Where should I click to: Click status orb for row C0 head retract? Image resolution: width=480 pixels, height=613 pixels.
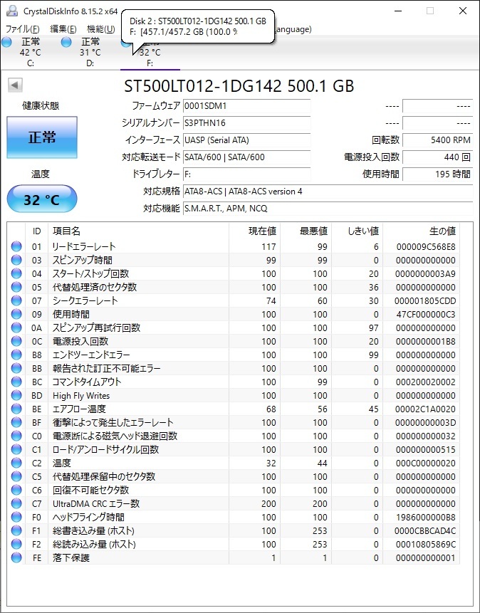click(16, 436)
